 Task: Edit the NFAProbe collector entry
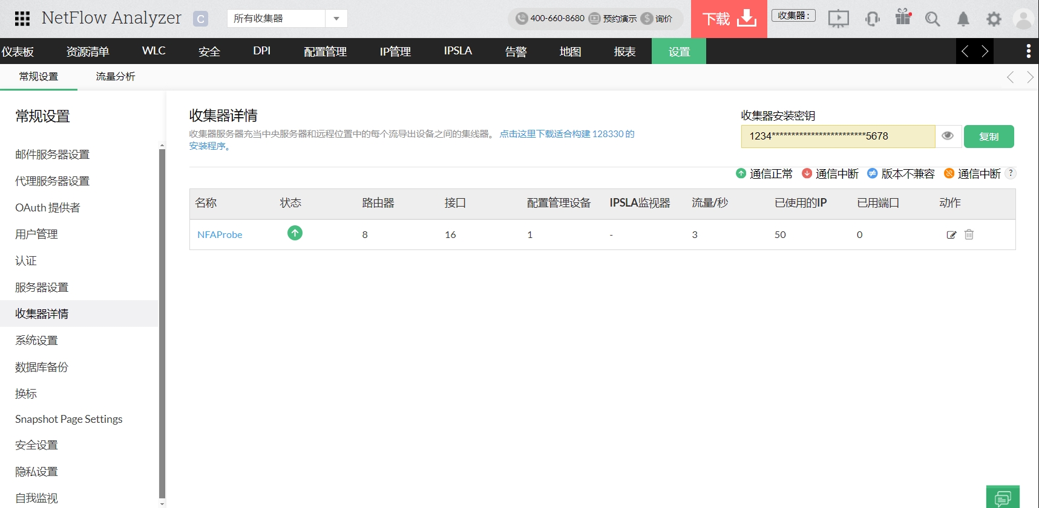tap(951, 235)
